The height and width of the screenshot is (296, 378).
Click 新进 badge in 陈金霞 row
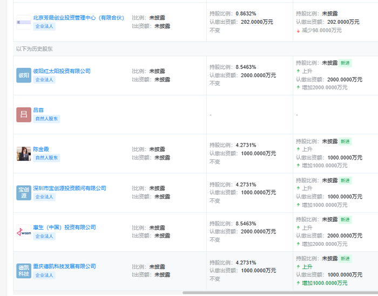pos(345,141)
